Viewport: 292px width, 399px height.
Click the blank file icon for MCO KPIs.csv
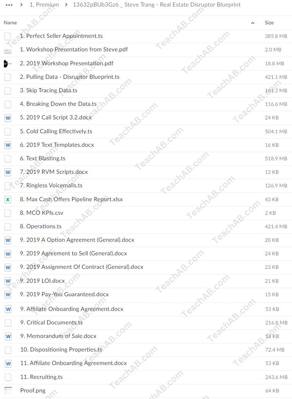pyautogui.click(x=8, y=213)
